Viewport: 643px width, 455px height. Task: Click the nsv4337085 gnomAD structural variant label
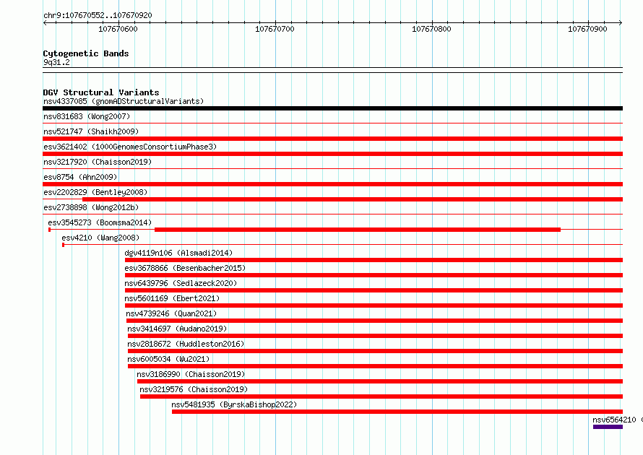coord(124,101)
